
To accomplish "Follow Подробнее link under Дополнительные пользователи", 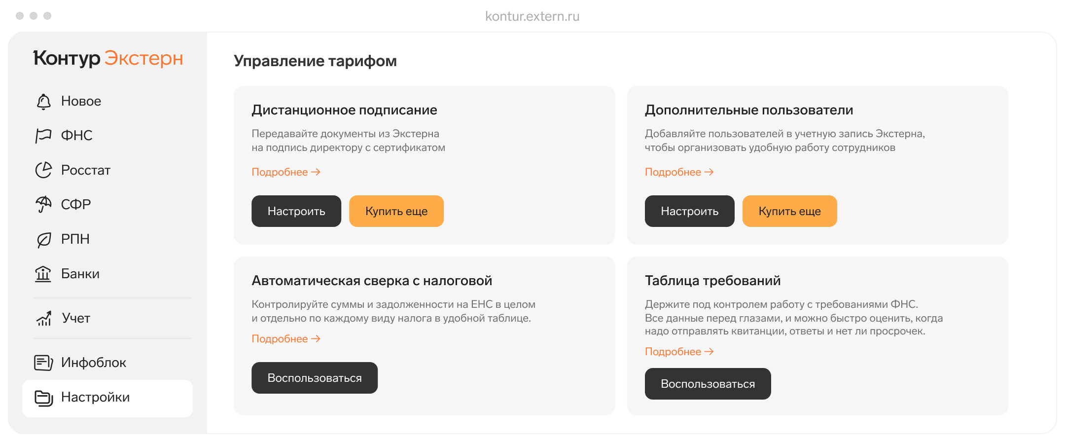I will tap(679, 172).
